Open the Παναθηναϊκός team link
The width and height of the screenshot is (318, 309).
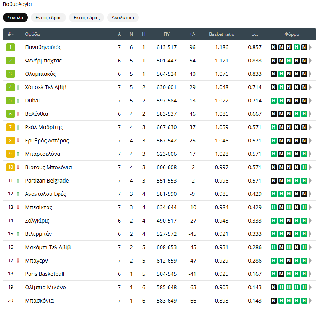pyautogui.click(x=43, y=47)
